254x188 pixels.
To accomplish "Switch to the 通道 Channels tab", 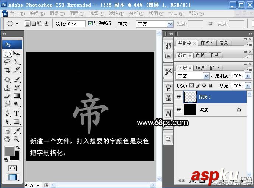I will pos(200,68).
